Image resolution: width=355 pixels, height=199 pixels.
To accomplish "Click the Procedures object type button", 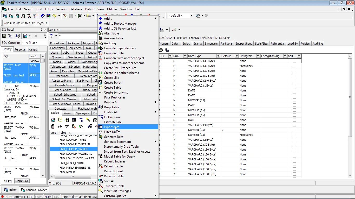I will (x=57, y=43).
